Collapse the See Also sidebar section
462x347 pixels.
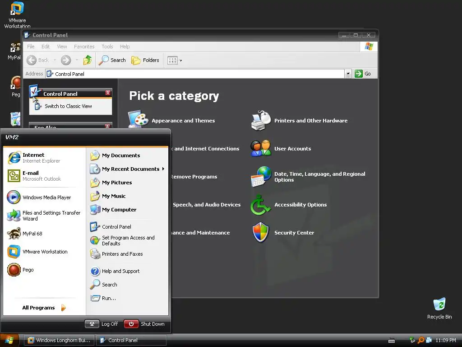point(107,126)
